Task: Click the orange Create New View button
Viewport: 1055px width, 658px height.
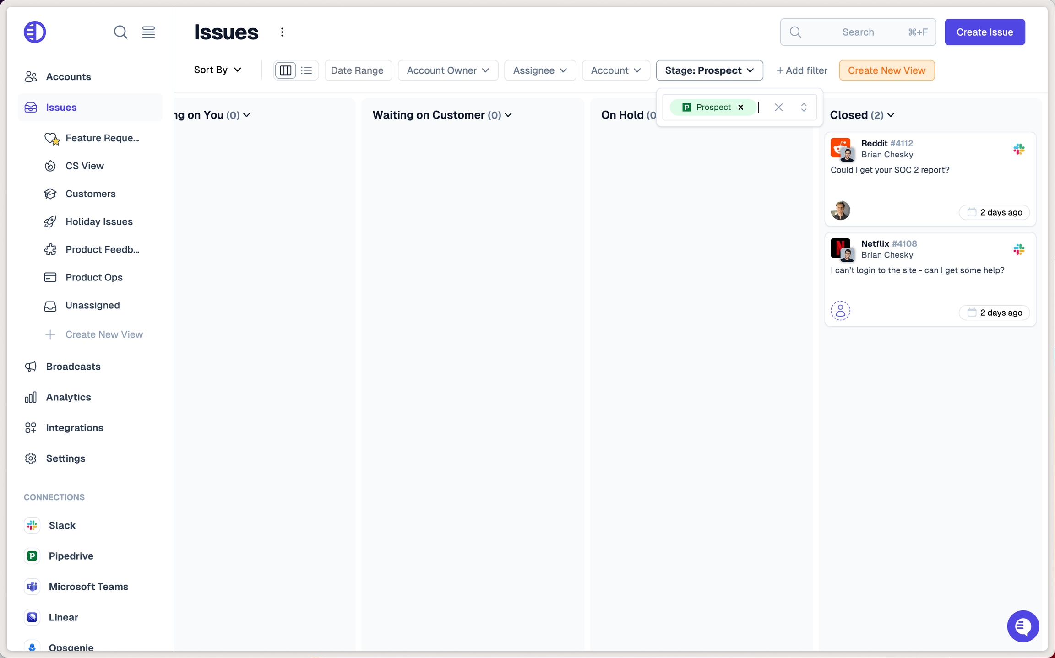Action: (886, 70)
